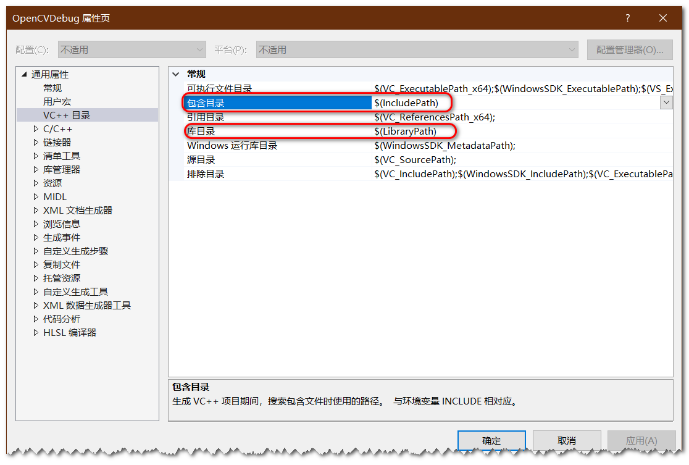The height and width of the screenshot is (465, 689).
Task: Expand the XML 文档生成器 node
Action: pos(36,211)
